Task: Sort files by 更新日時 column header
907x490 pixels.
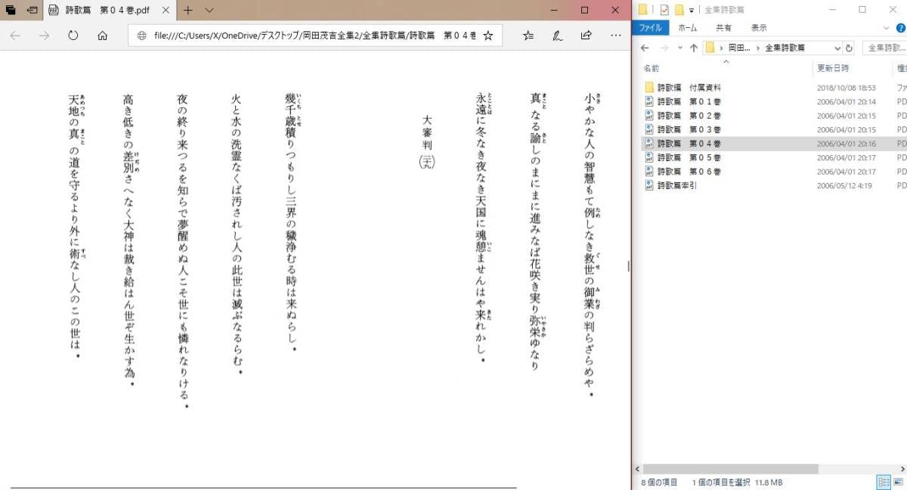Action: click(835, 69)
